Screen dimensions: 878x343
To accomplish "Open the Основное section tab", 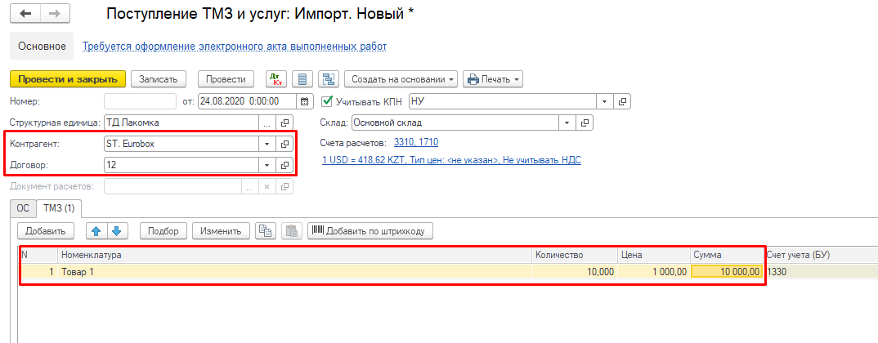I will point(42,46).
